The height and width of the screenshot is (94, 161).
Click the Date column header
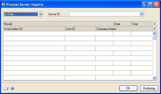tap(122, 24)
